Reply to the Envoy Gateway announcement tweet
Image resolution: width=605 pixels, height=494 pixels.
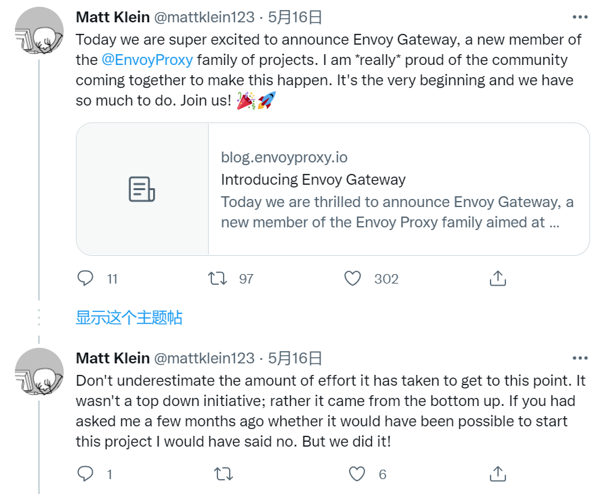85,278
